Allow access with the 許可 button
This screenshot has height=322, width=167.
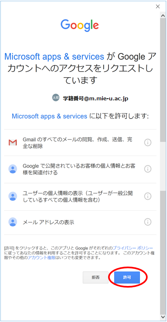pos(127,278)
